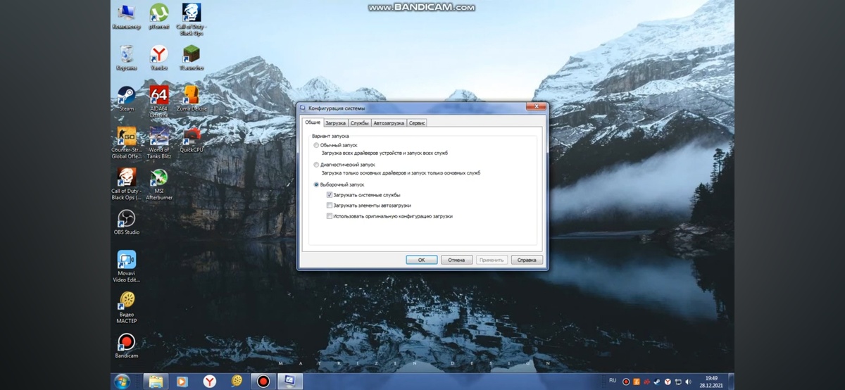Select the Видео МАСТЕР desktop shortcut

pos(127,308)
